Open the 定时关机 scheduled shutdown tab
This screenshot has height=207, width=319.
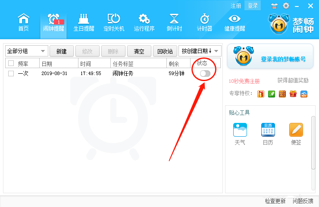tap(114, 22)
